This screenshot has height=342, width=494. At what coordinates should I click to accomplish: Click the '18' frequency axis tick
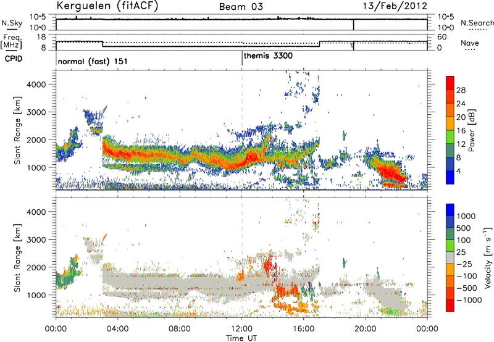[41, 37]
